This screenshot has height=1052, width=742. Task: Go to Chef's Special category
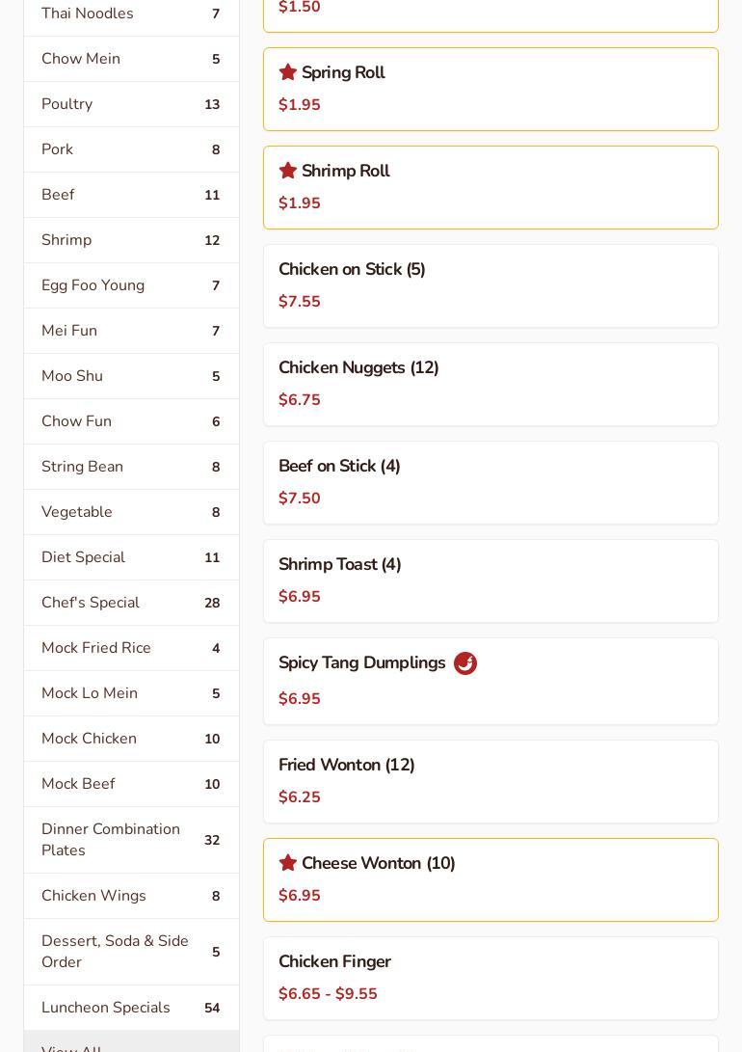131,603
